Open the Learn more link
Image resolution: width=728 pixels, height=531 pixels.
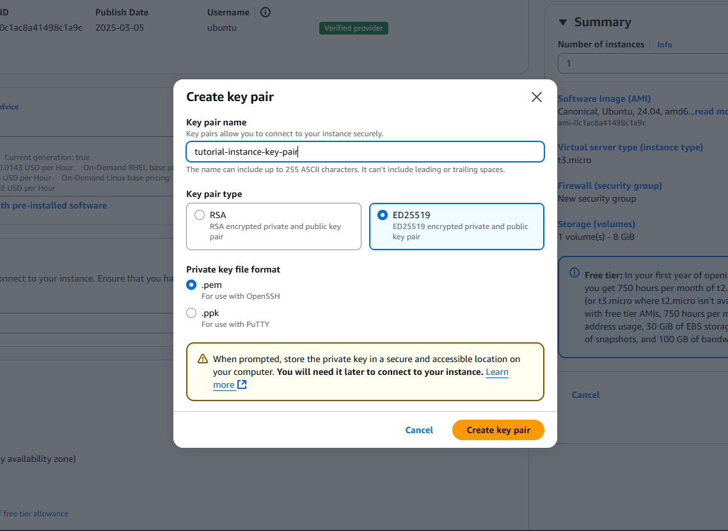[x=497, y=372]
